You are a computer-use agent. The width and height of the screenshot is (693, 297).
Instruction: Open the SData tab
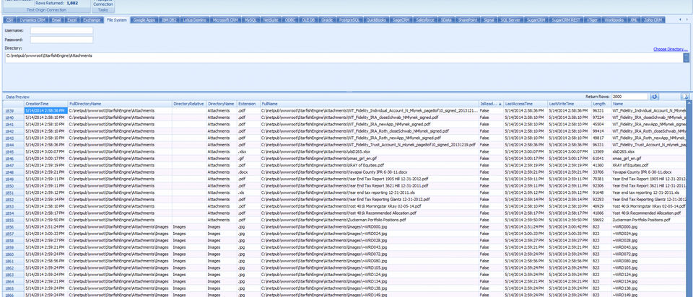point(446,20)
